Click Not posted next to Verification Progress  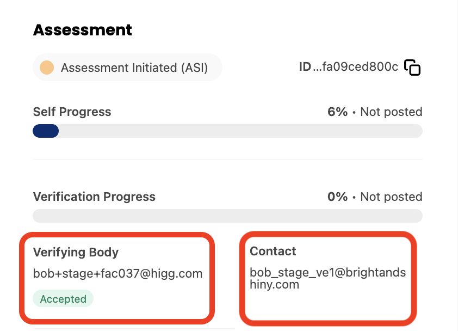[x=392, y=197]
